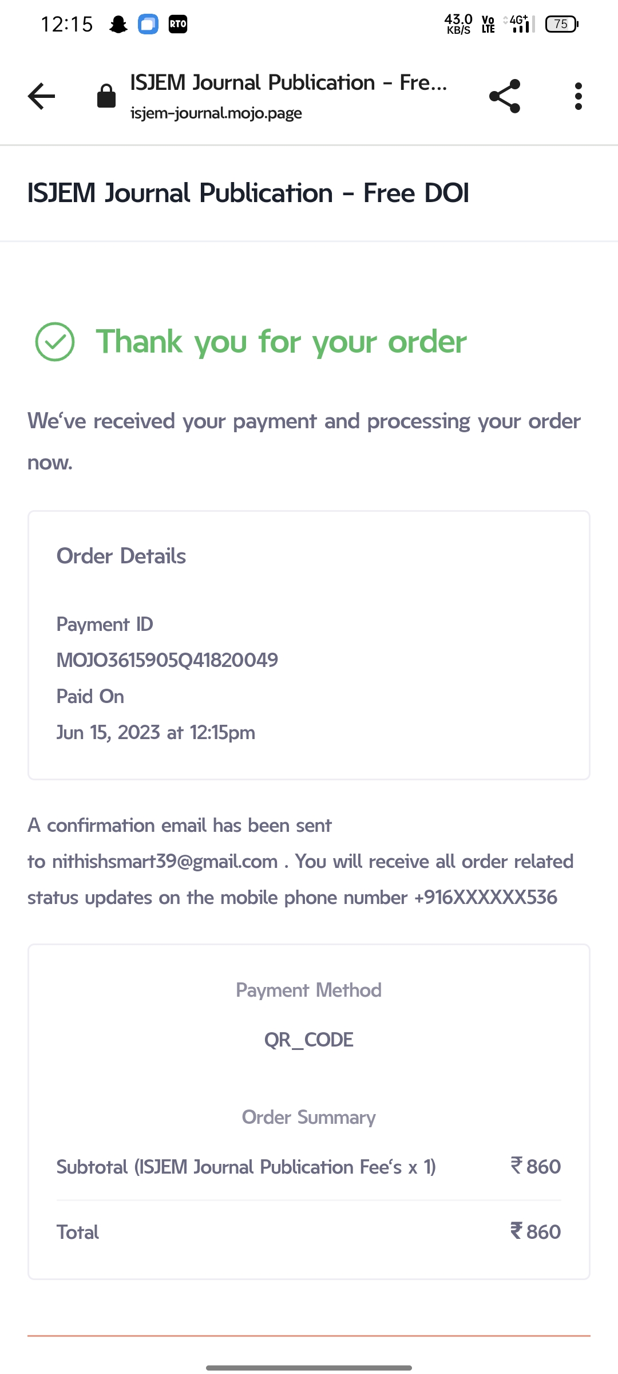Tap the nithishsmart39@gmail.com email address
618x1374 pixels.
coord(165,862)
